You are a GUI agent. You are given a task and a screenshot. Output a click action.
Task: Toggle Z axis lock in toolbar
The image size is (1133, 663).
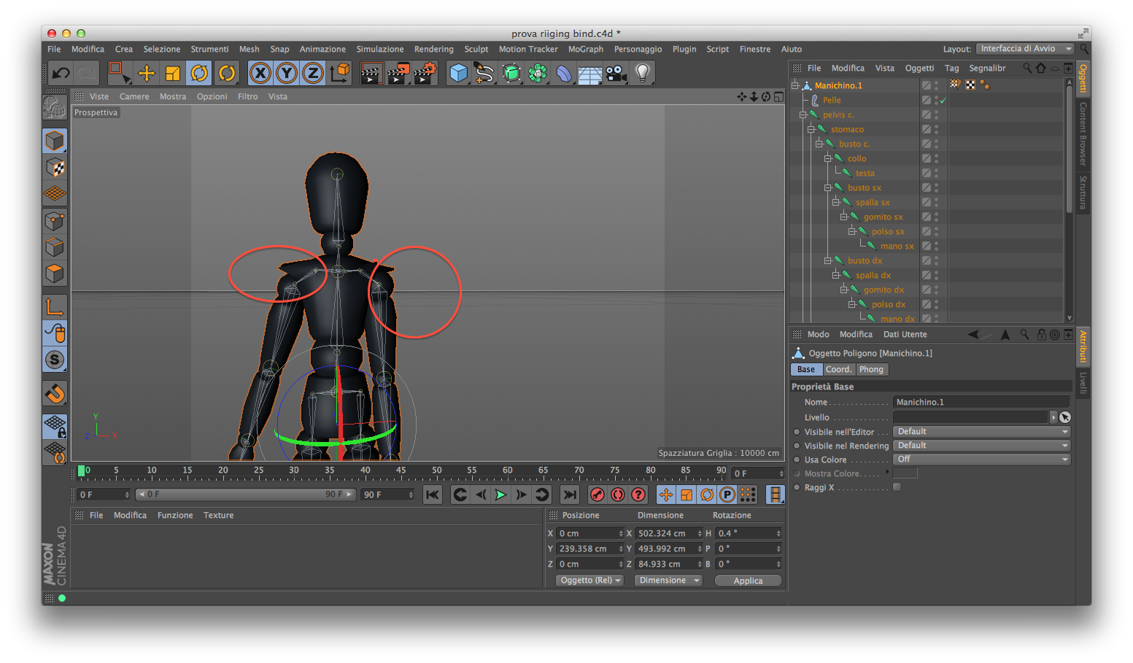click(x=313, y=73)
